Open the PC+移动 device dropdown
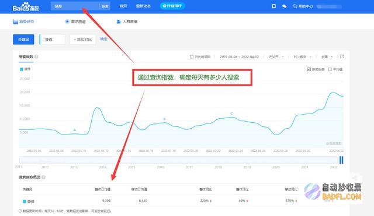 click(x=302, y=57)
